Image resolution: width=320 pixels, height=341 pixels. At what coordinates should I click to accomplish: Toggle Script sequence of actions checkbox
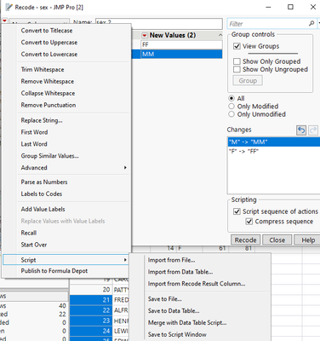[x=237, y=211]
